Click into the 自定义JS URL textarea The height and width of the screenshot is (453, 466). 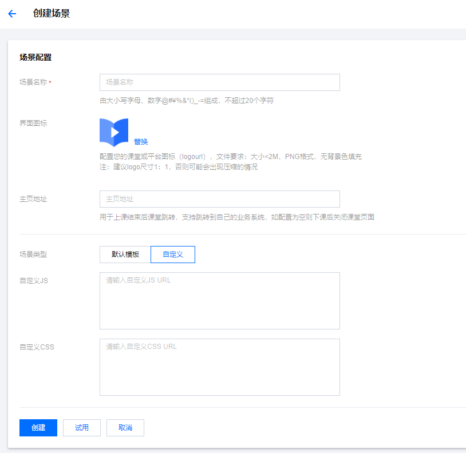click(x=219, y=301)
